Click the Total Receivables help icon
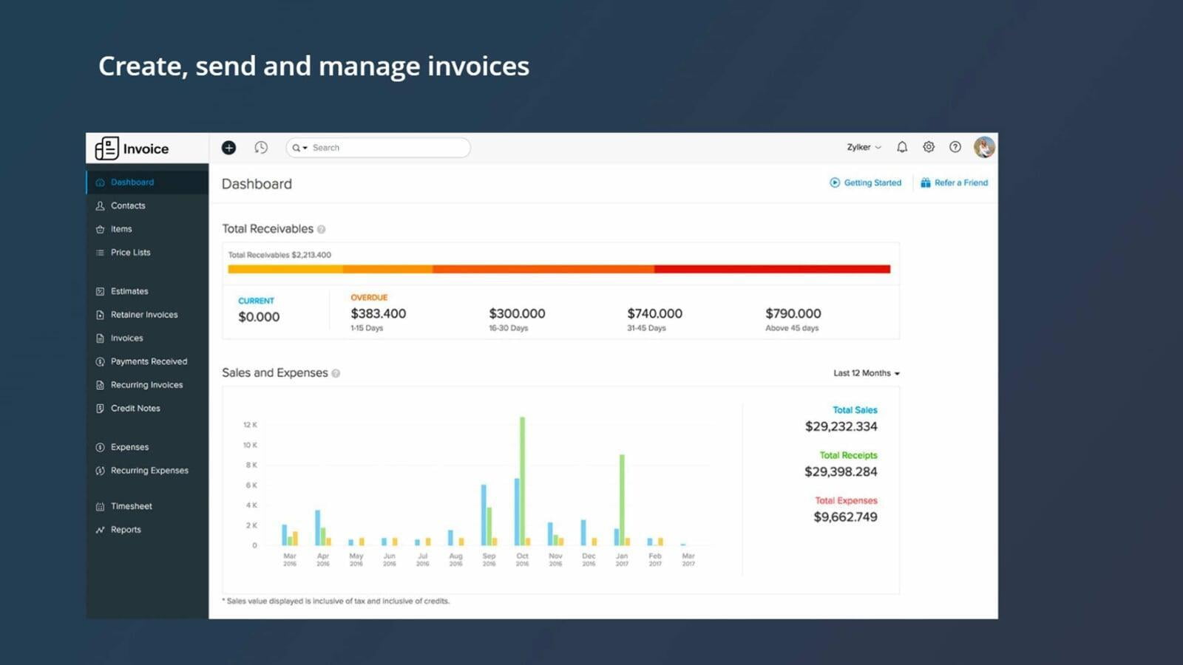Image resolution: width=1183 pixels, height=665 pixels. (322, 230)
